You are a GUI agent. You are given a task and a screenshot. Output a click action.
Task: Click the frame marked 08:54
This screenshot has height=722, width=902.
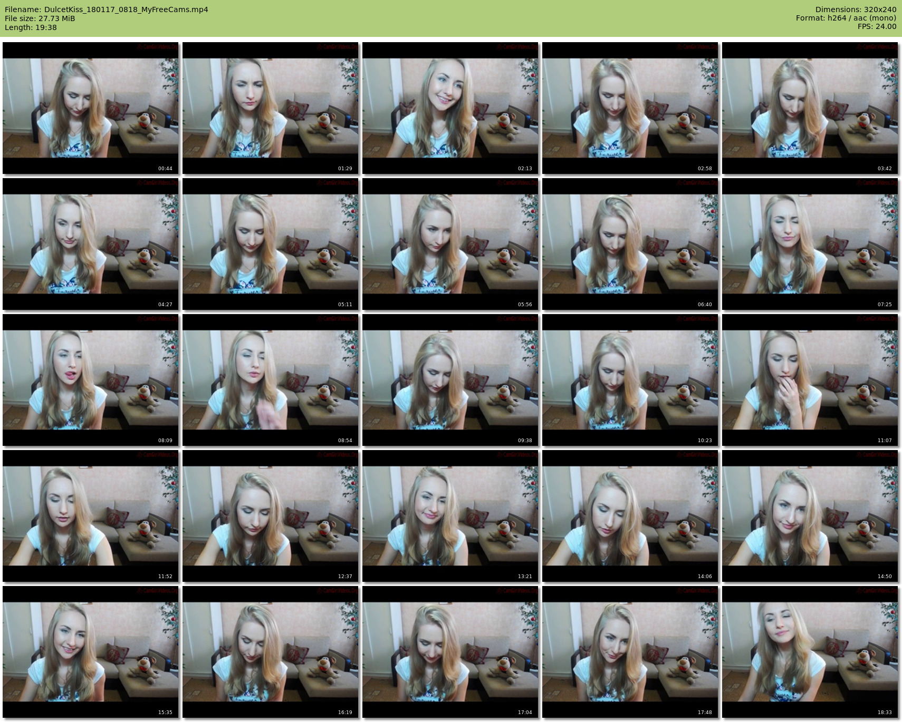[271, 380]
